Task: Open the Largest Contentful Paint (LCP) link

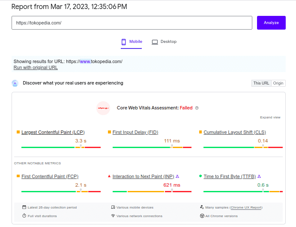Action: point(53,132)
